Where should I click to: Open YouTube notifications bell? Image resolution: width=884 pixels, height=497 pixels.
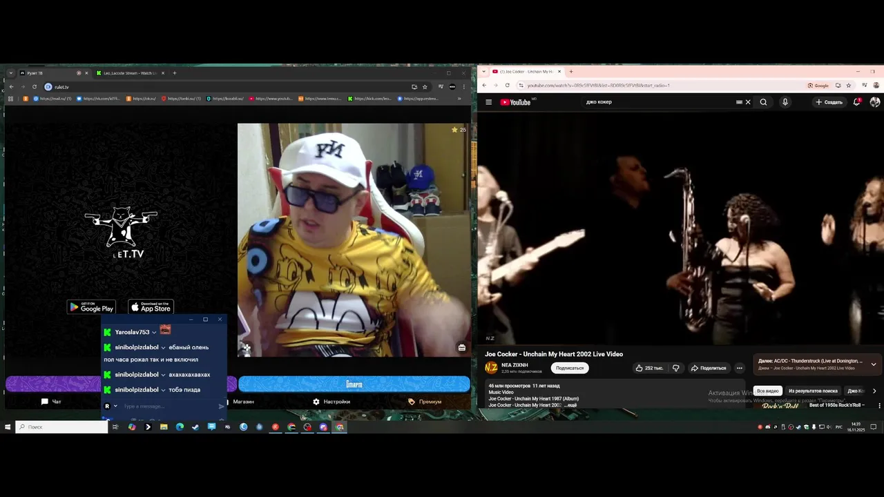[857, 102]
